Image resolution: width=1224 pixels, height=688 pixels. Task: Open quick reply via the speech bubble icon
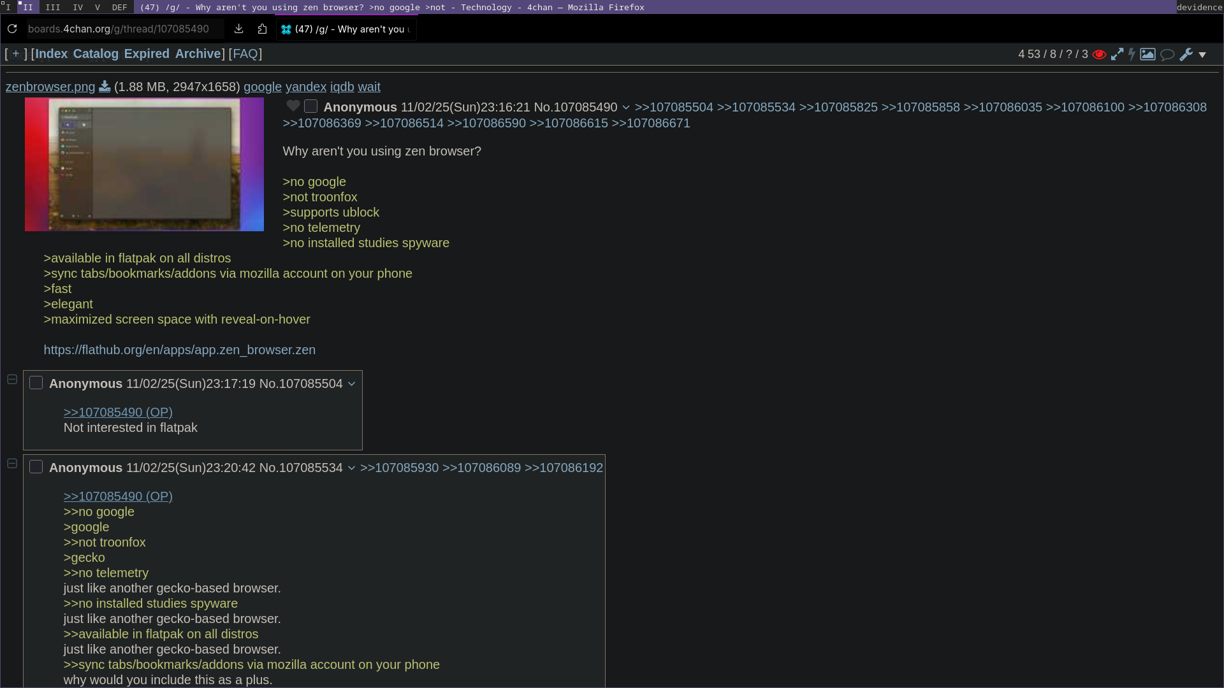[1167, 54]
